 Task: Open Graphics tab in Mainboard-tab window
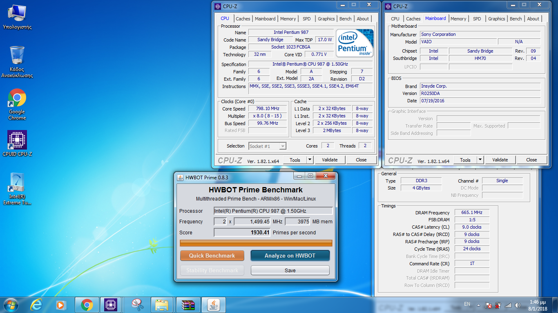(497, 19)
